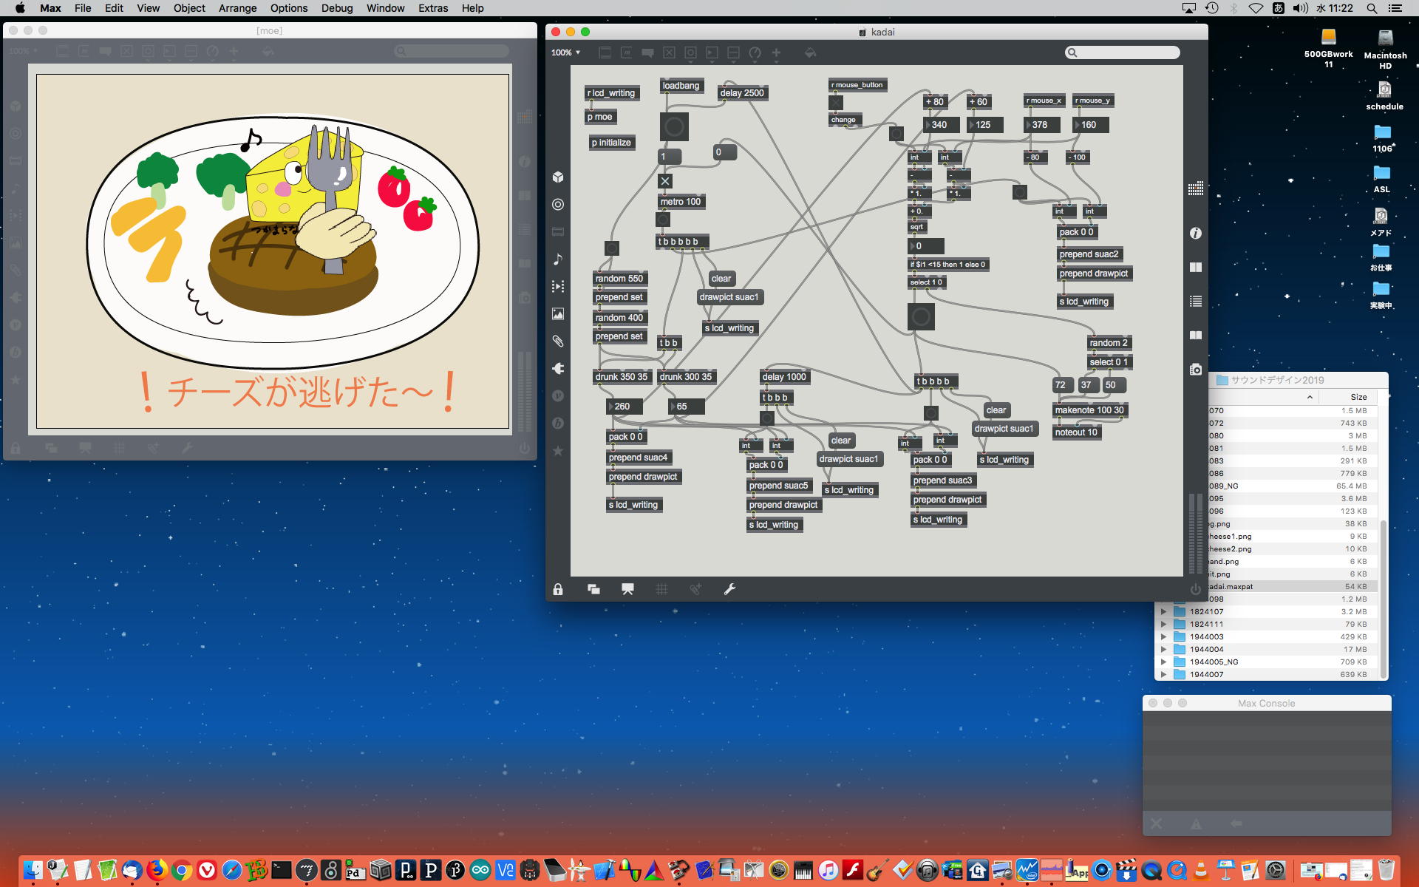Open patcher inspector wrench icon
This screenshot has width=1419, height=887.
[729, 589]
